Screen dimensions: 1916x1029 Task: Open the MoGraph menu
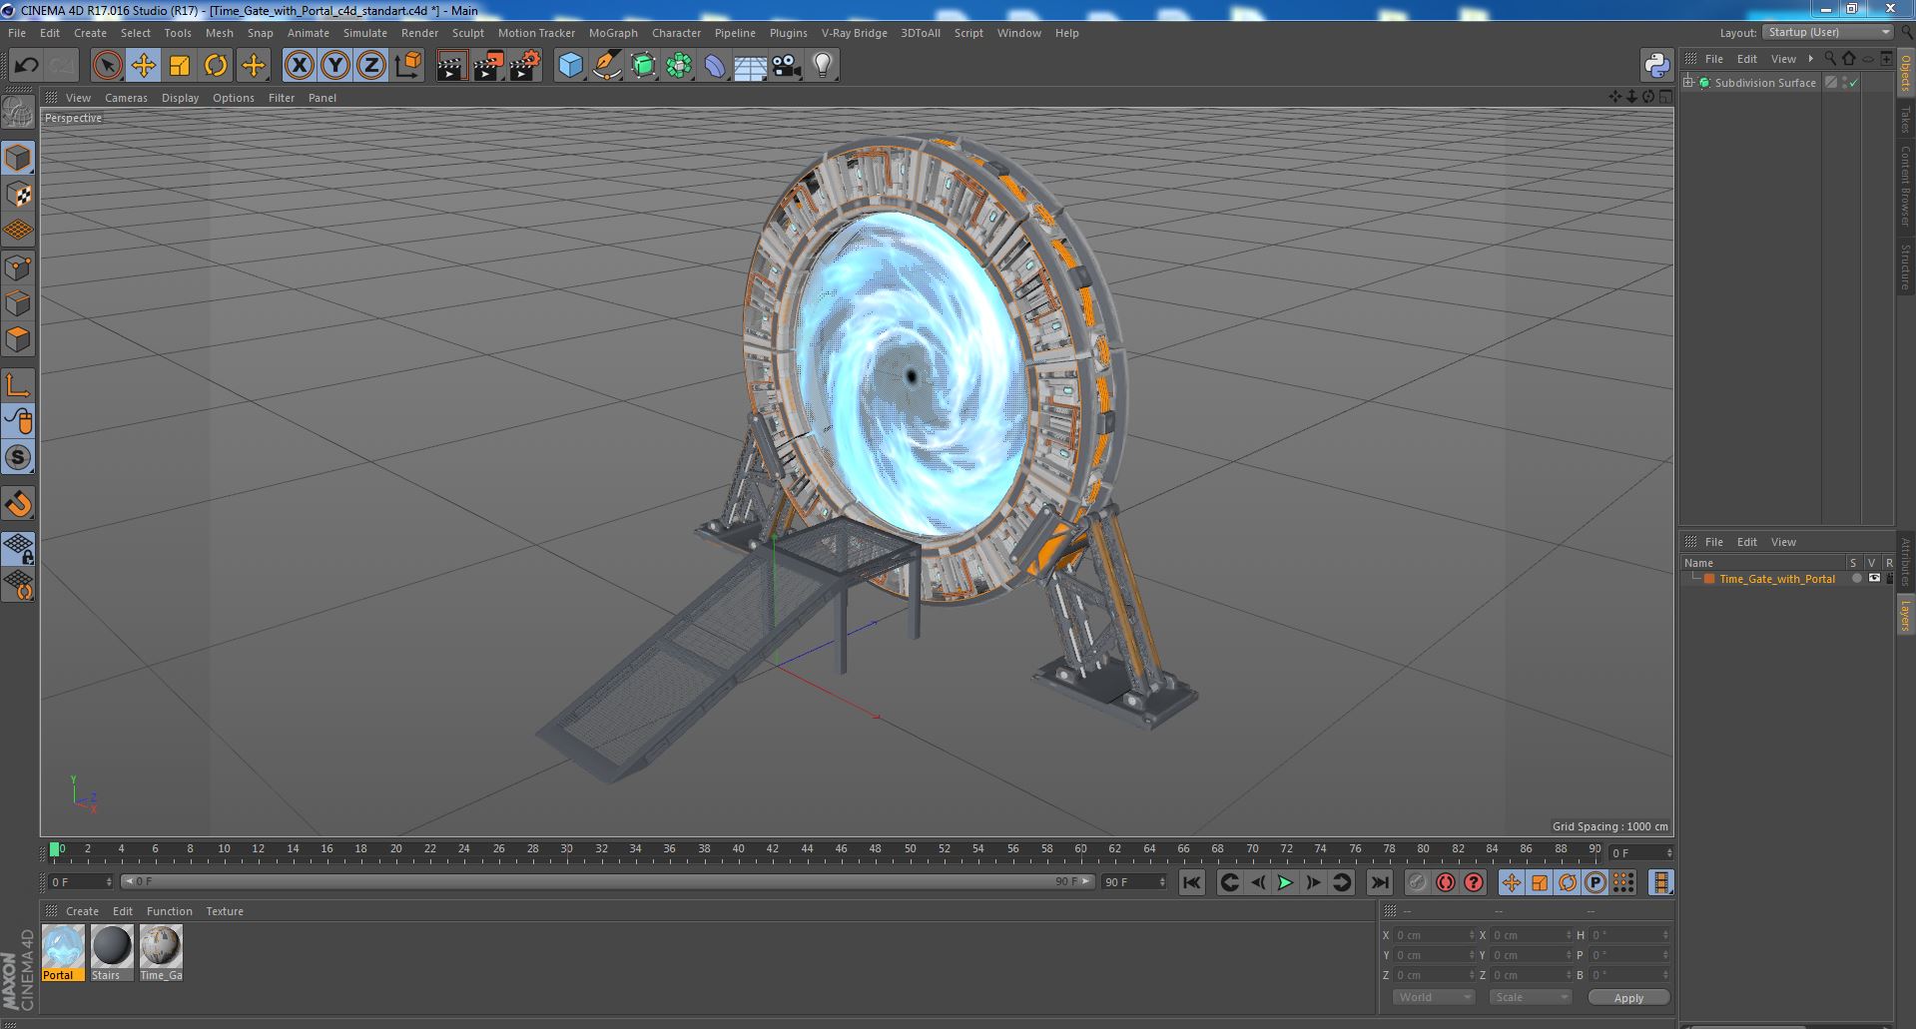[x=613, y=33]
